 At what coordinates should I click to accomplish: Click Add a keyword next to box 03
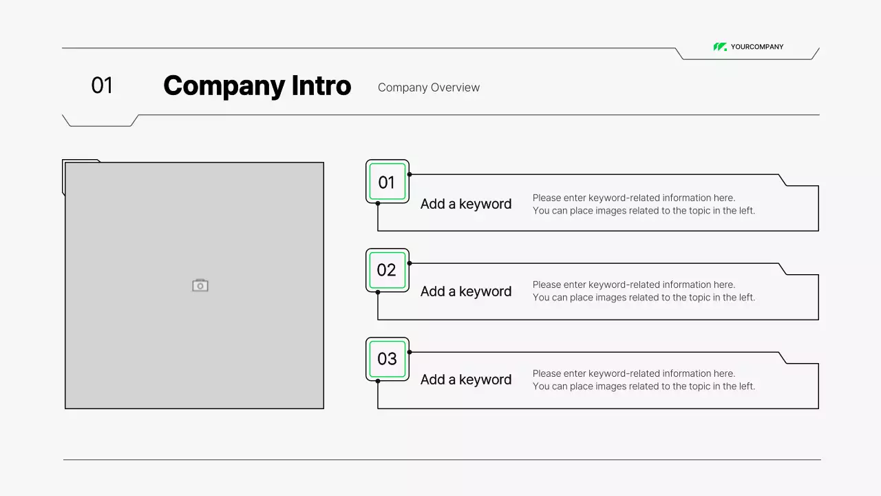pyautogui.click(x=466, y=380)
